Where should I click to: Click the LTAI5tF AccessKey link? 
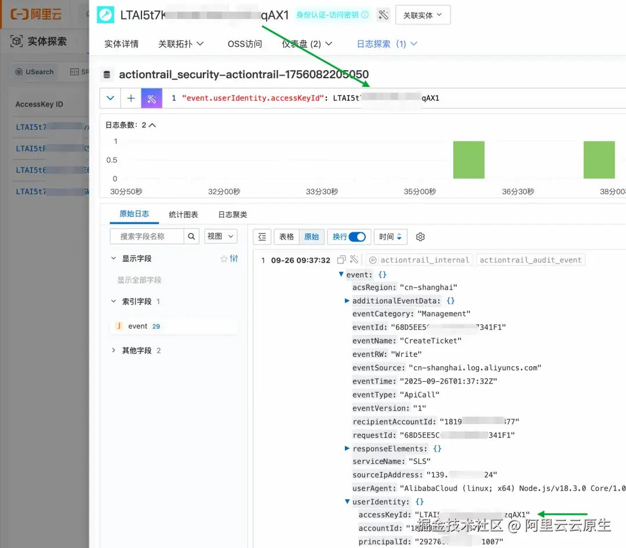tap(52, 148)
